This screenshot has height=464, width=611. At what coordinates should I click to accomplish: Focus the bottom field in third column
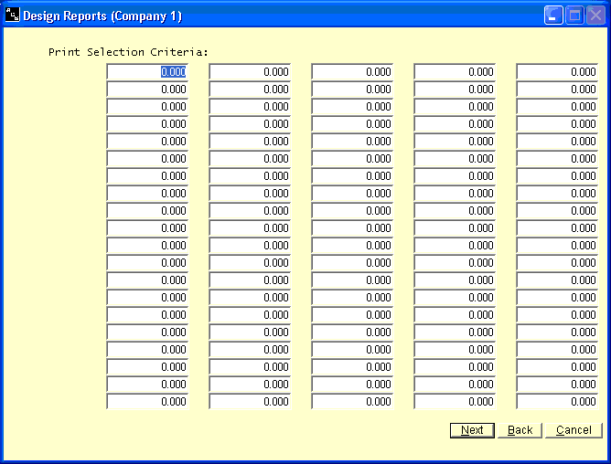tap(352, 402)
